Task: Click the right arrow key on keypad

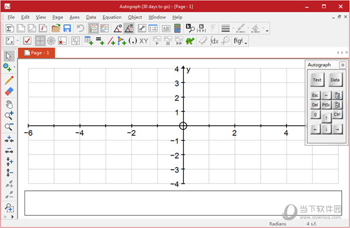Action: [337, 129]
